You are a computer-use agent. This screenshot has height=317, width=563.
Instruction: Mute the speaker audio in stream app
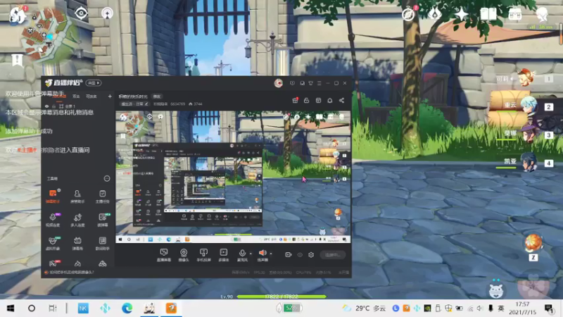[x=262, y=255]
